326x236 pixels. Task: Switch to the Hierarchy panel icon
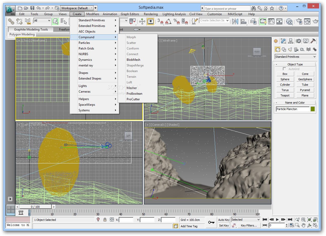click(x=291, y=41)
